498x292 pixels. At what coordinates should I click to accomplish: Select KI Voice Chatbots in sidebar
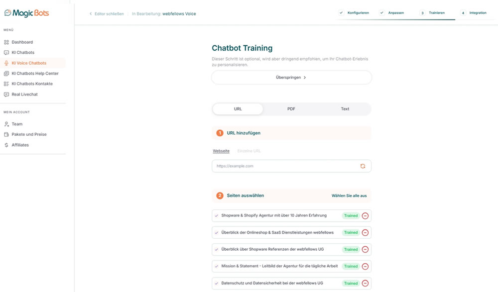coord(29,63)
